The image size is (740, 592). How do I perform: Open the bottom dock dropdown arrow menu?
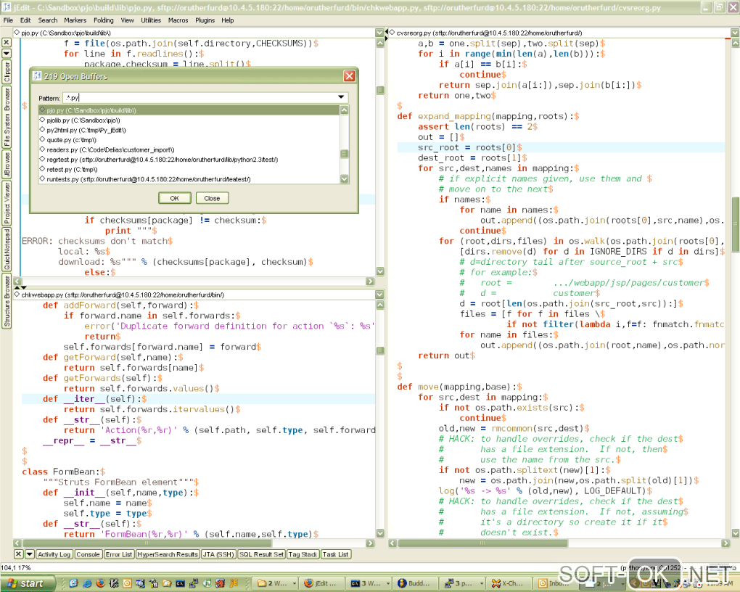[x=29, y=554]
